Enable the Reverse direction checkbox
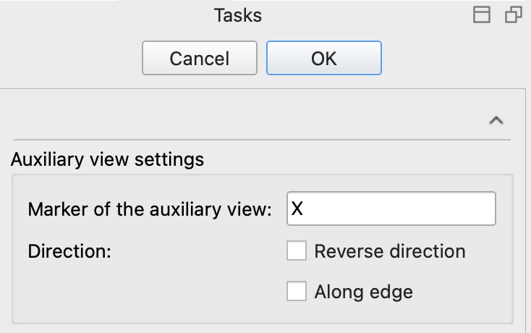The image size is (531, 333). [297, 251]
